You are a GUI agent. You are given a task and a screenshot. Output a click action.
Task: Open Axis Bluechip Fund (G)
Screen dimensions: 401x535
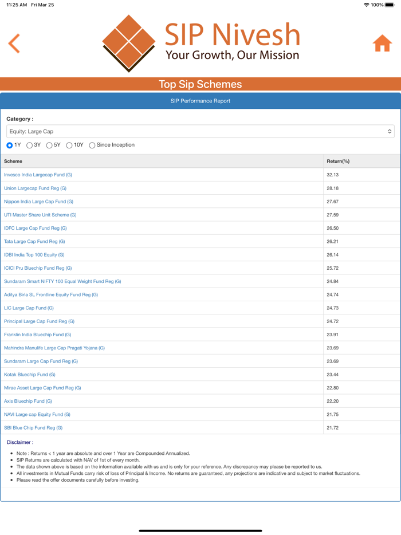point(28,401)
